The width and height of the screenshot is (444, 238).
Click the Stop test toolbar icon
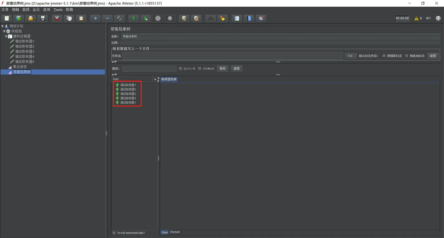point(158,18)
